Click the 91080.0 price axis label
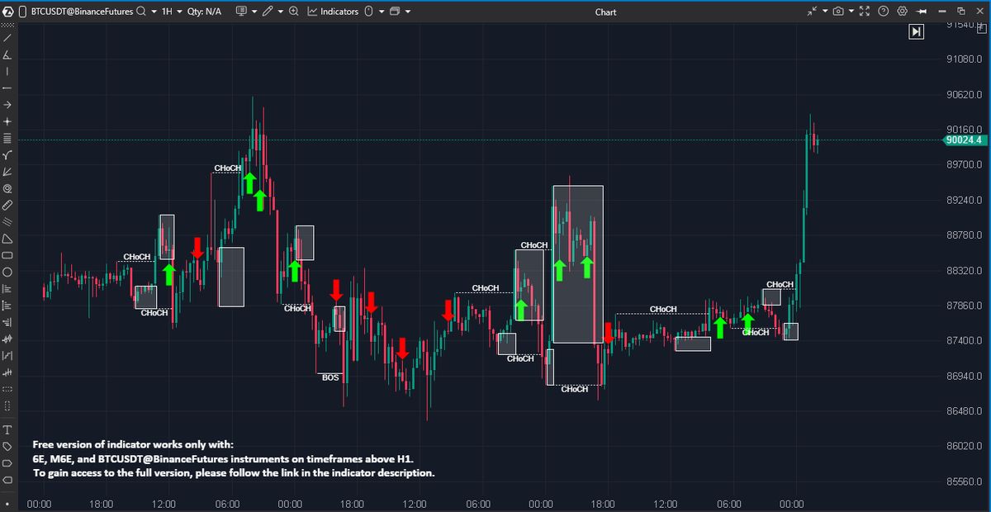Viewport: 991px width, 512px height. (964, 59)
